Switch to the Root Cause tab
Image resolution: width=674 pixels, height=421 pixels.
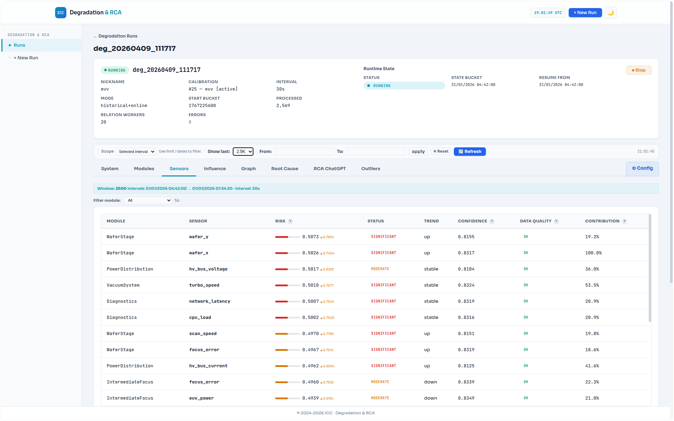[x=284, y=169]
